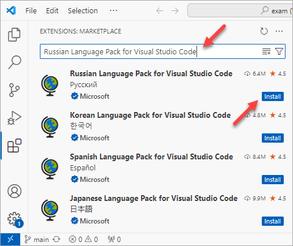Open the Source Control view
Screen dimensions: 293x246
[14, 90]
